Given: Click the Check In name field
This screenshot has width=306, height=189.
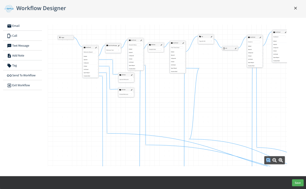Looking at the screenshot, I should tap(254, 42).
